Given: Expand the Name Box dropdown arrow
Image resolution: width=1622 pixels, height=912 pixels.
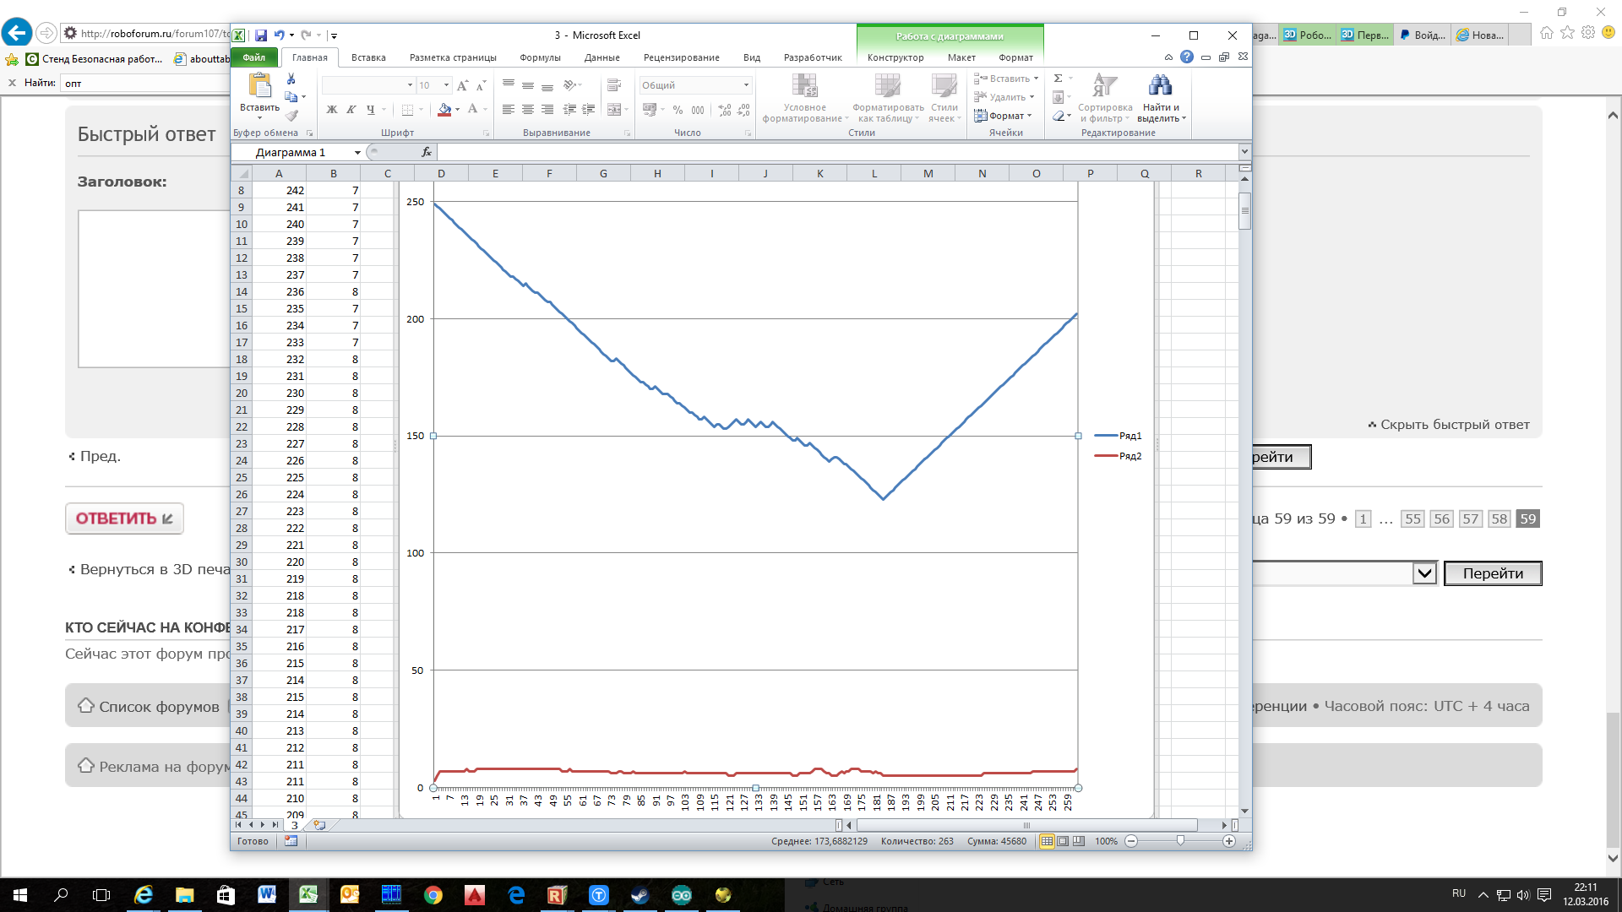Looking at the screenshot, I should [357, 153].
